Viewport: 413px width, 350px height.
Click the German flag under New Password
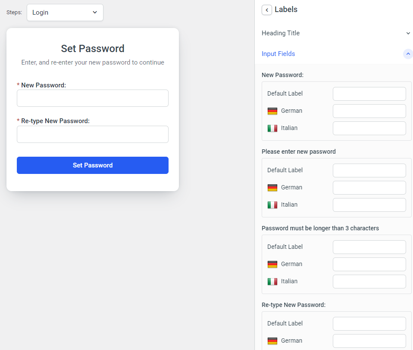tap(272, 111)
